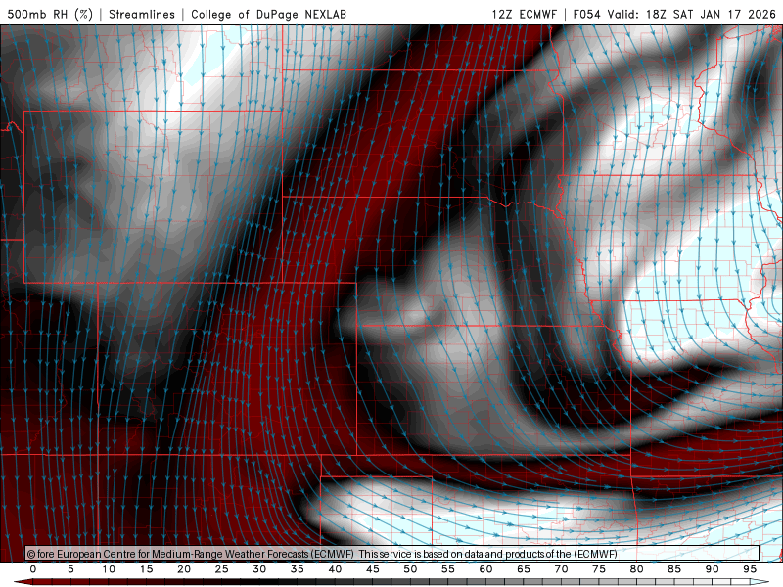This screenshot has width=783, height=587.
Task: Click the '55' tick label on the legend
Action: (448, 569)
